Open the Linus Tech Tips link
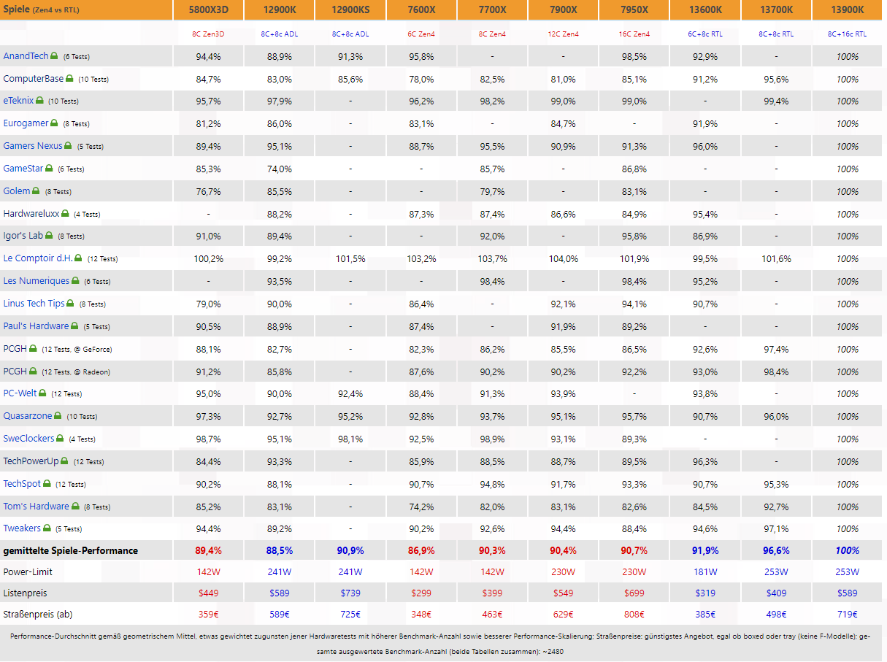Viewport: 887px width, 662px height. [x=34, y=304]
